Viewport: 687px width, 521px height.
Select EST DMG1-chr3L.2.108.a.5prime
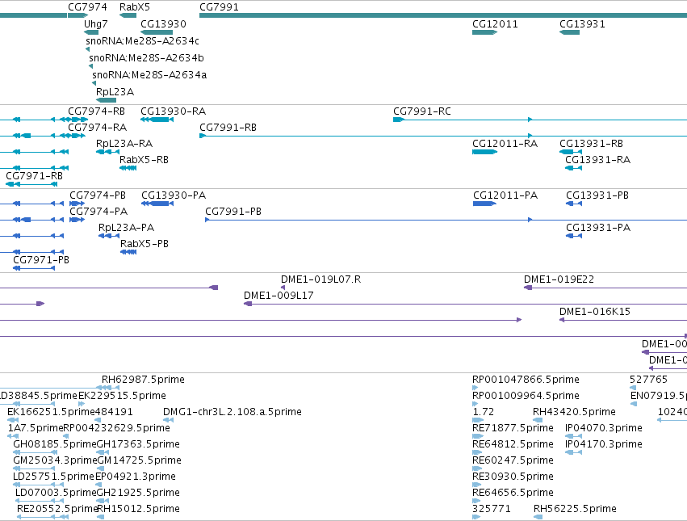232,412
